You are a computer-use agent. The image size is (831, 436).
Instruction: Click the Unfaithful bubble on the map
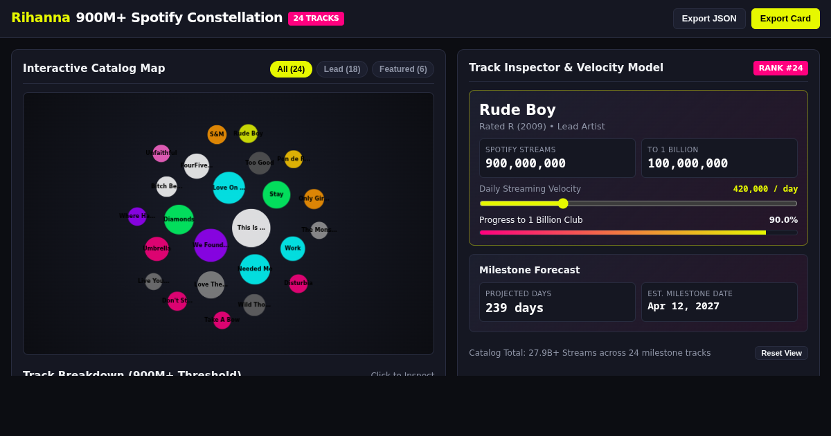[161, 153]
